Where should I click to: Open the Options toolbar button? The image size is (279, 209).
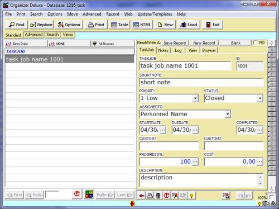[69, 25]
